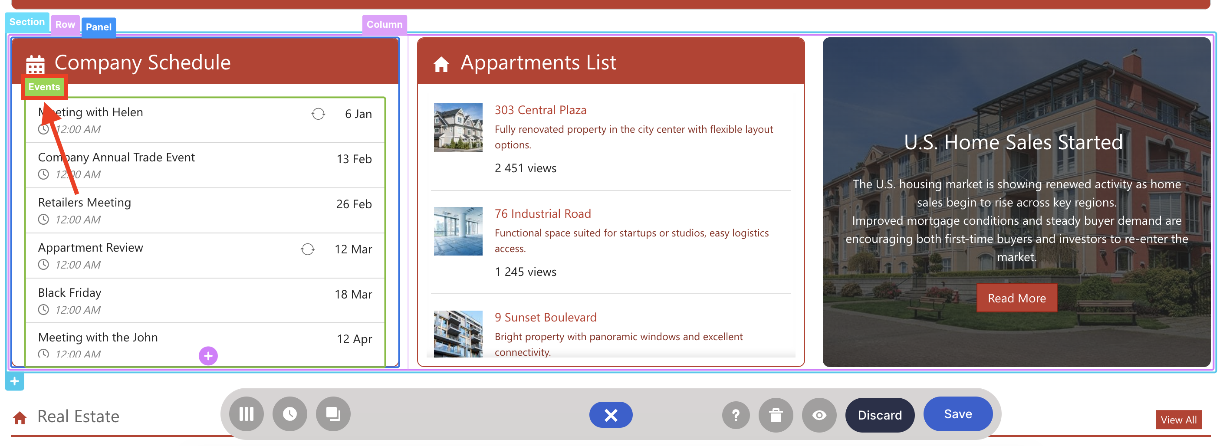This screenshot has width=1223, height=446.
Task: Toggle preview with the eye icon
Action: coord(819,415)
